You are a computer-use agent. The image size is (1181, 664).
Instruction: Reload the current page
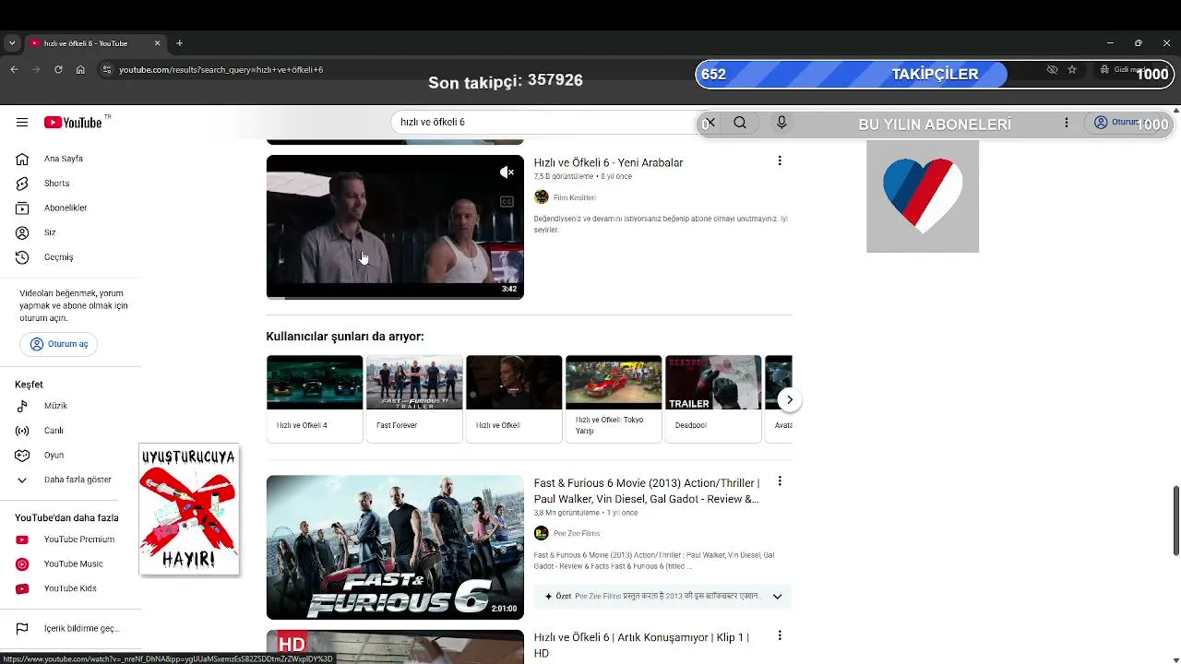tap(58, 70)
